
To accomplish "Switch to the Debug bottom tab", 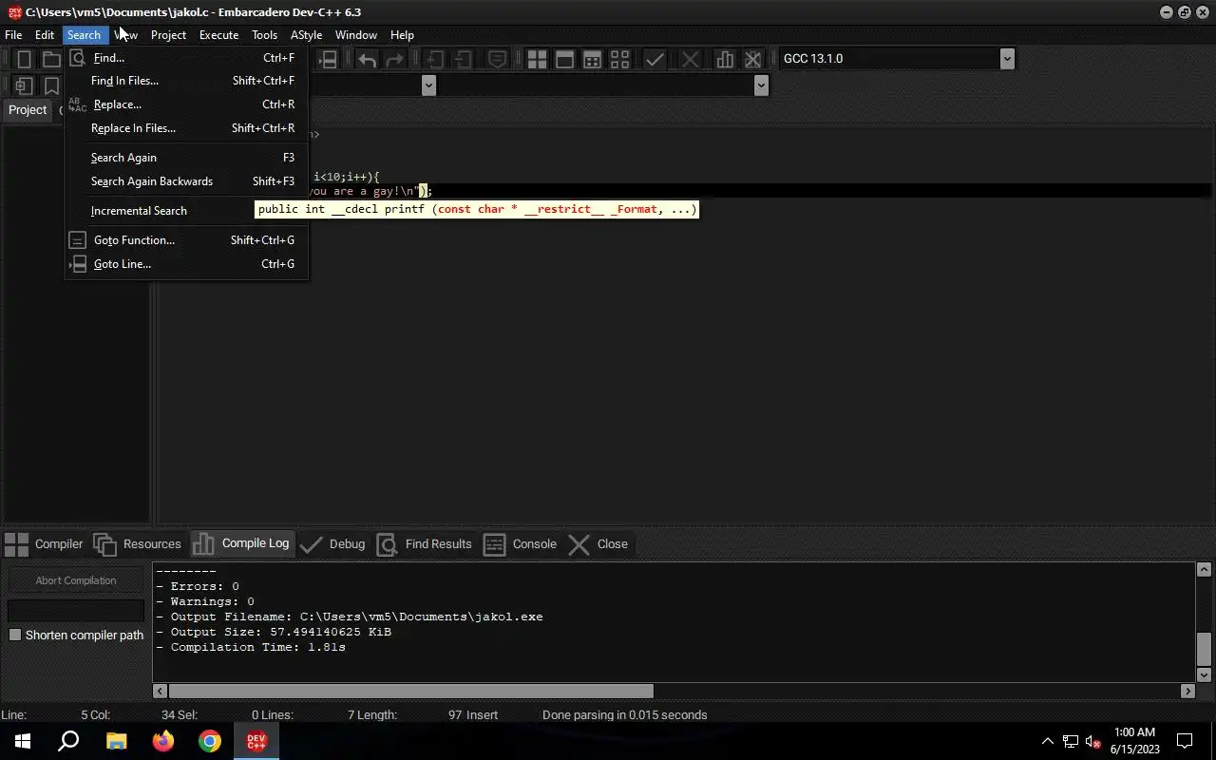I will click(332, 544).
